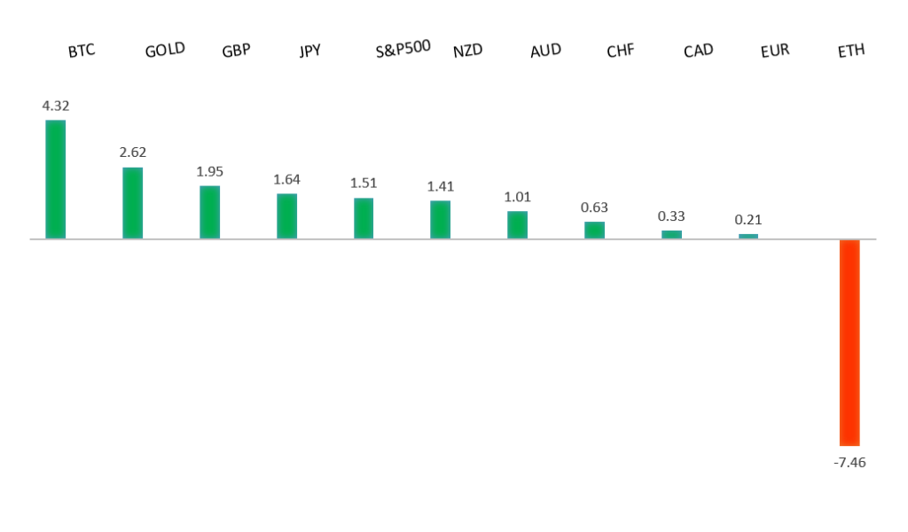This screenshot has height=532, width=908.
Task: Select the 4.32 data label
Action: [55, 106]
